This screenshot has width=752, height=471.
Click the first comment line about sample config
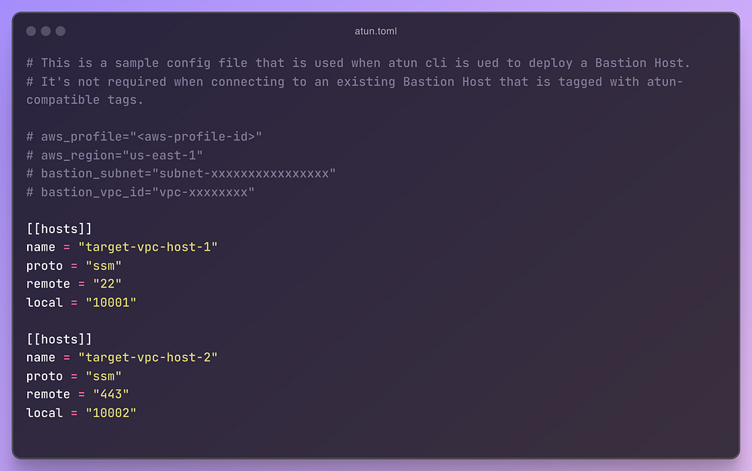(x=358, y=63)
